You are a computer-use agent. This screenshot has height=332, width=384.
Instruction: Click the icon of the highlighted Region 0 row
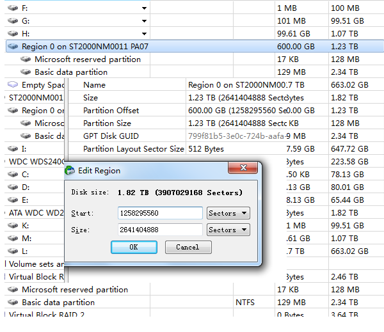pos(13,47)
